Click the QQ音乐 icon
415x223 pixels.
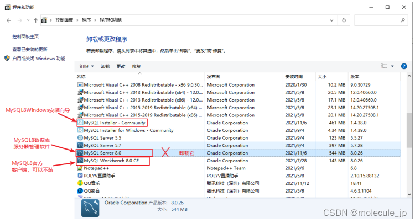pos(80,183)
